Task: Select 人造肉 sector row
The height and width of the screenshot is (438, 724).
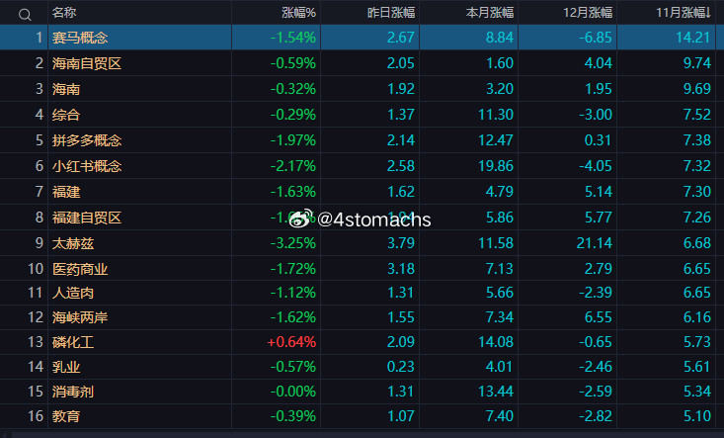Action: coord(72,294)
